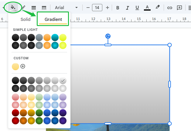Select the pastel yellow radial gradient swatch
The image size is (191, 131).
click(x=31, y=105)
